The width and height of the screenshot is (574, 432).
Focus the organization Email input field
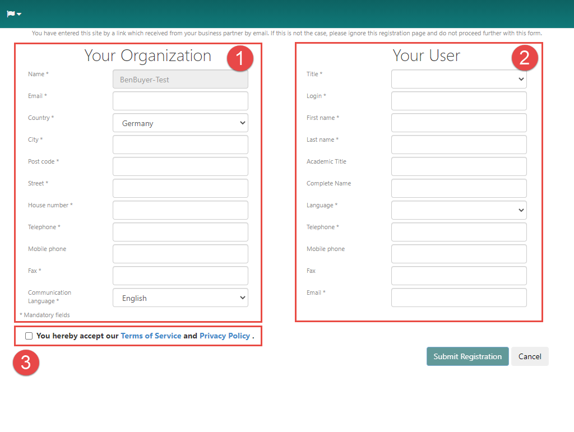[x=180, y=101]
